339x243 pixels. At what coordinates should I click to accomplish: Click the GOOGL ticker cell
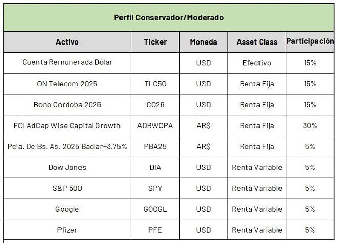pos(155,209)
